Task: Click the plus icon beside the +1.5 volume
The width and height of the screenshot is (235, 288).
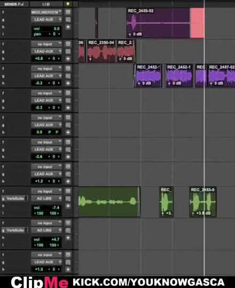Action: [x=68, y=269]
